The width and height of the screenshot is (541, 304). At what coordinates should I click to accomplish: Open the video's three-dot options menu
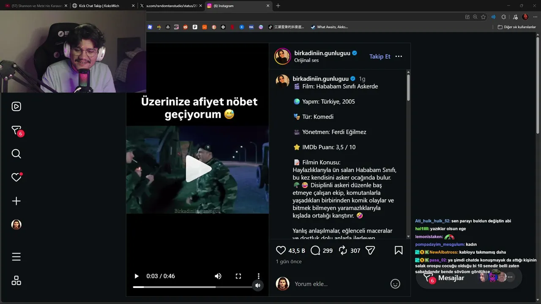(x=259, y=276)
